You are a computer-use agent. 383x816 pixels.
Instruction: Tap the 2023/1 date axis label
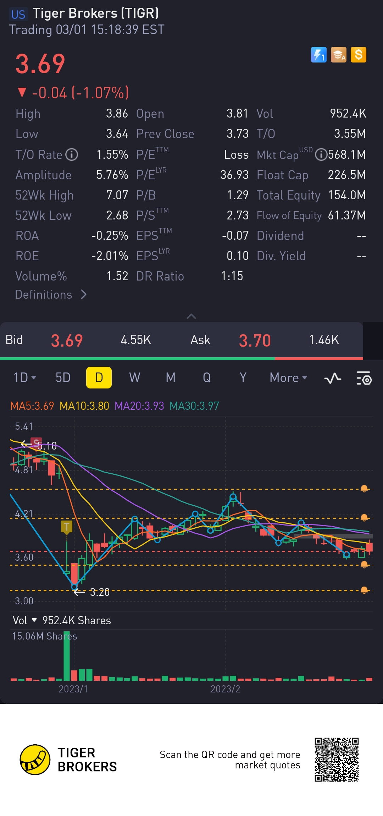click(x=73, y=689)
